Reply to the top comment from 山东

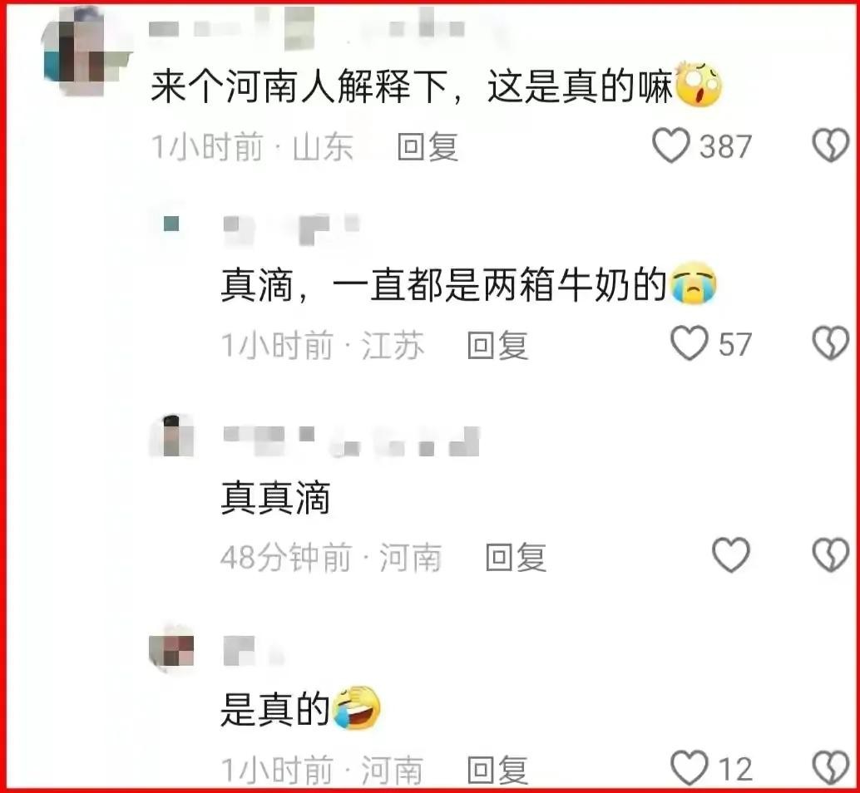click(428, 147)
